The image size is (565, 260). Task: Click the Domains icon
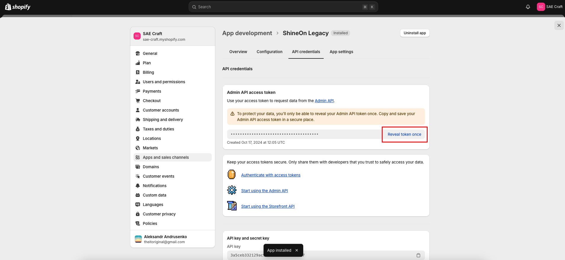[x=138, y=167]
